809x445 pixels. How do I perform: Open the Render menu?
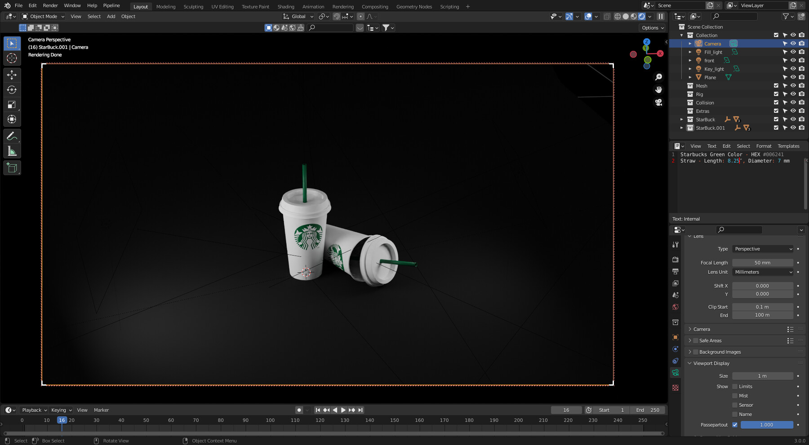tap(50, 5)
